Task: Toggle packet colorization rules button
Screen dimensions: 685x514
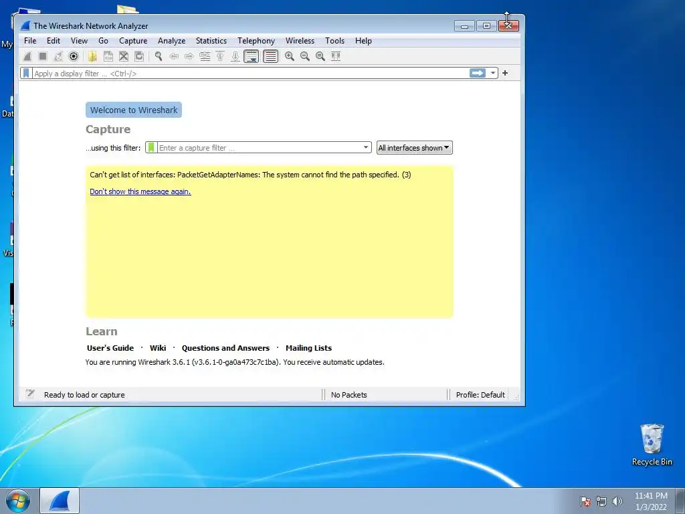Action: click(270, 56)
